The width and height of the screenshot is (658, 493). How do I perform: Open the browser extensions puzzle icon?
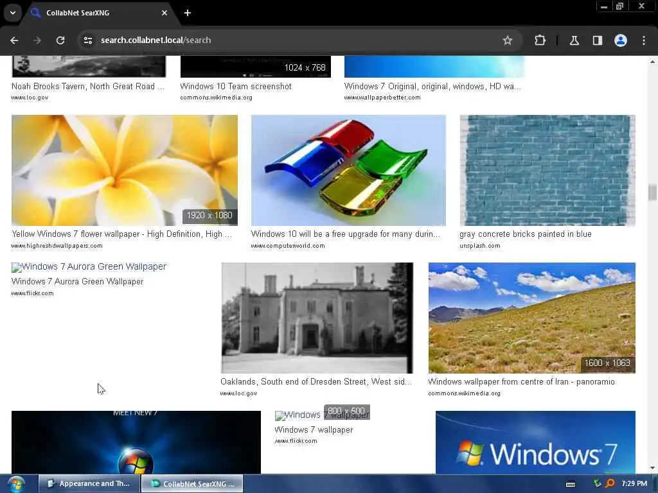(x=540, y=40)
